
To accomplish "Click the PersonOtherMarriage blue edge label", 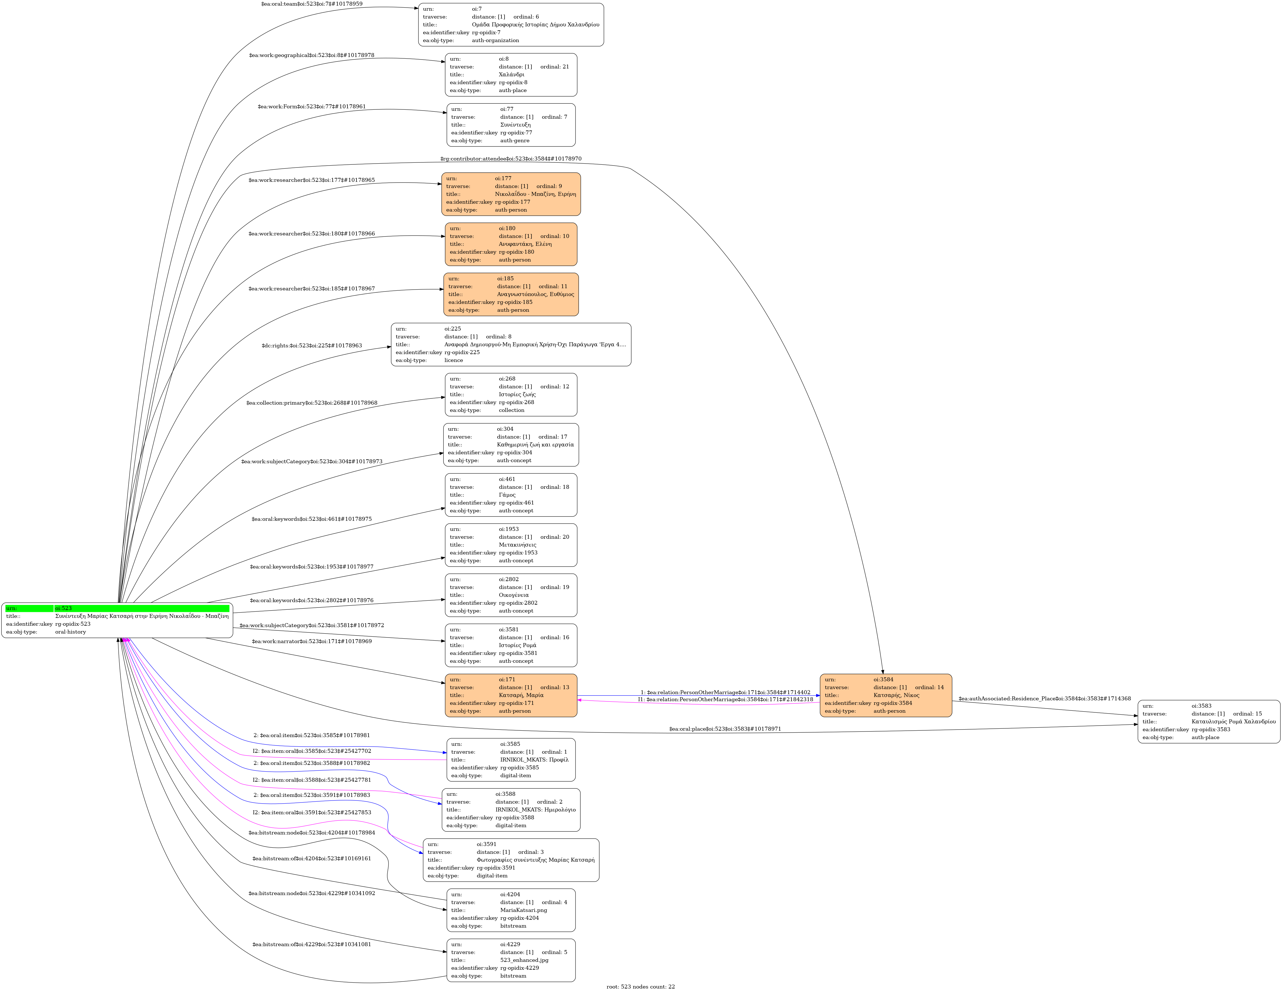I will click(725, 692).
